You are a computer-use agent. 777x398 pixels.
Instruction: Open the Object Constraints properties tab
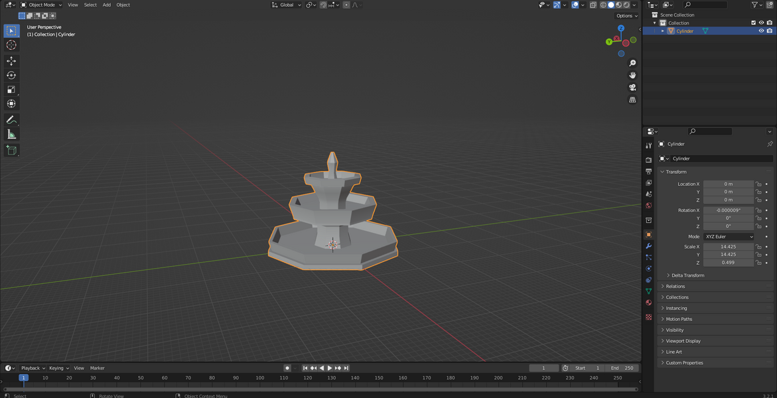(649, 280)
